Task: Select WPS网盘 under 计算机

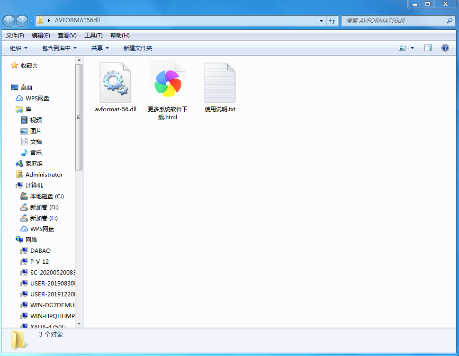Action: pyautogui.click(x=37, y=229)
